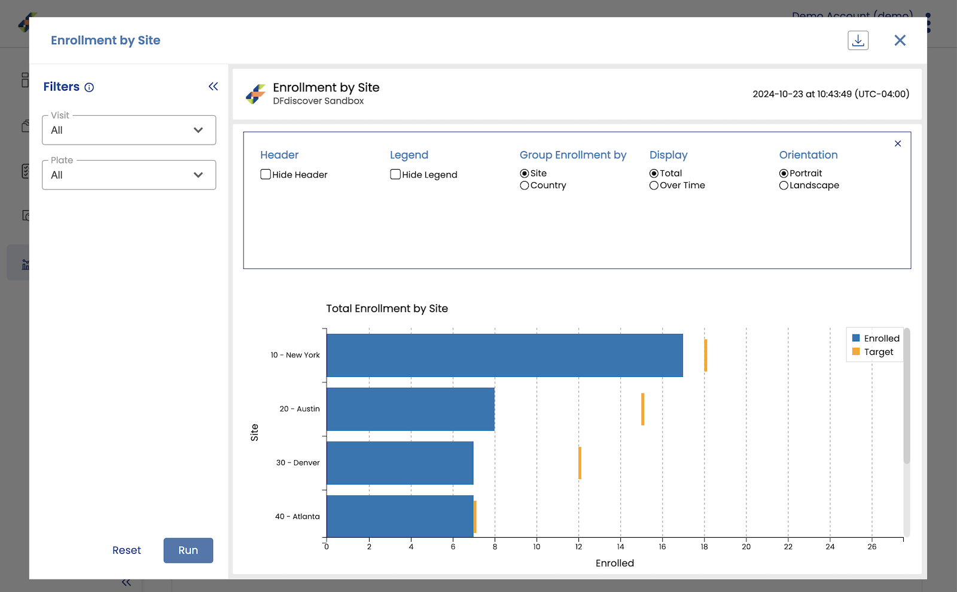This screenshot has width=957, height=592.
Task: Click the '40 - Atlanta' axis label
Action: 297,516
